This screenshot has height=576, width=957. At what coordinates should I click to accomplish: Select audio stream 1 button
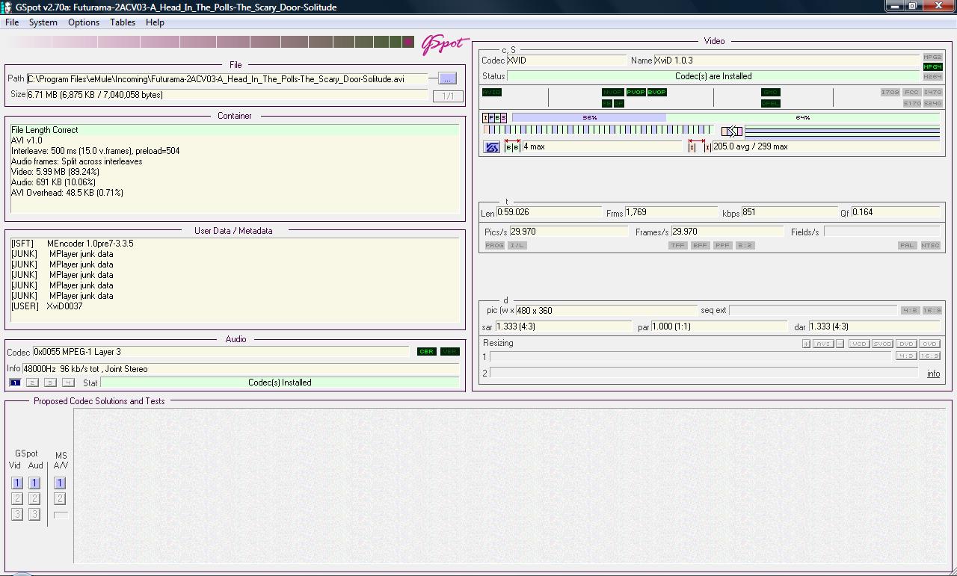tap(15, 383)
